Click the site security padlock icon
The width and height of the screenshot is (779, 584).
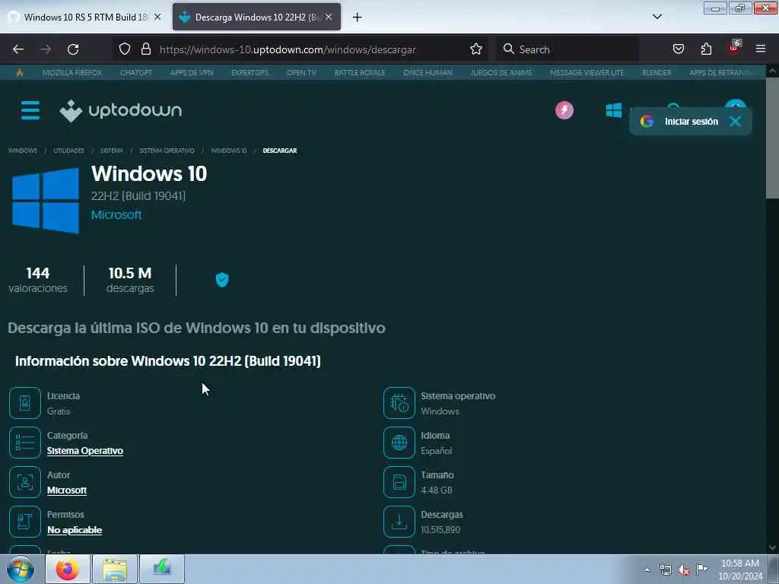click(145, 49)
